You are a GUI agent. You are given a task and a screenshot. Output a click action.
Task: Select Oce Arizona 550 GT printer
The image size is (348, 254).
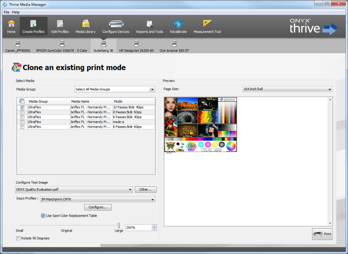174,46
